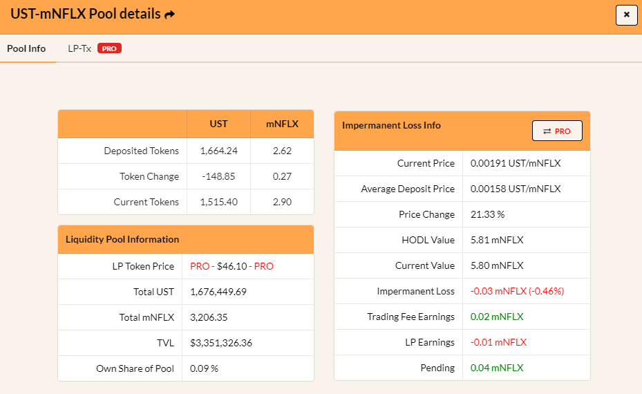Image resolution: width=642 pixels, height=394 pixels.
Task: Click the Token Change row label
Action: [x=149, y=176]
